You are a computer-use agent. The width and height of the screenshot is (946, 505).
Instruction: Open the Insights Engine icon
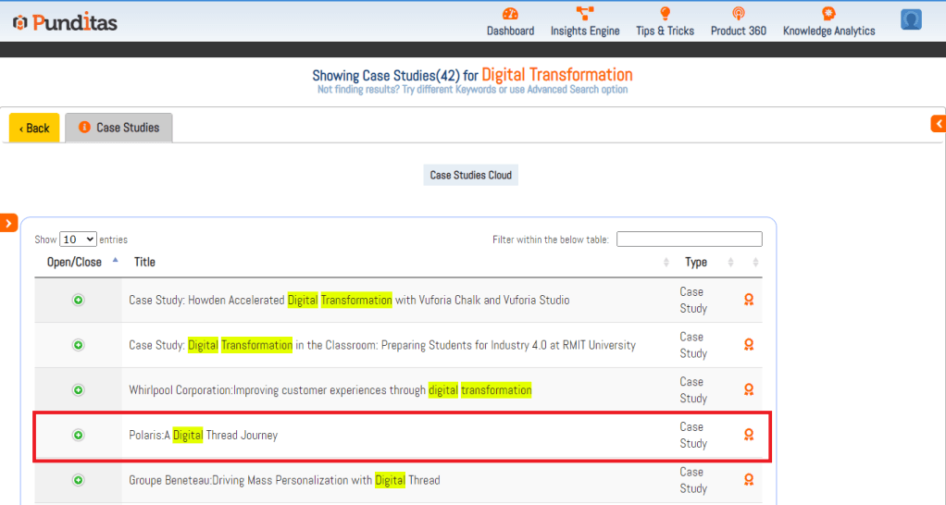[585, 14]
